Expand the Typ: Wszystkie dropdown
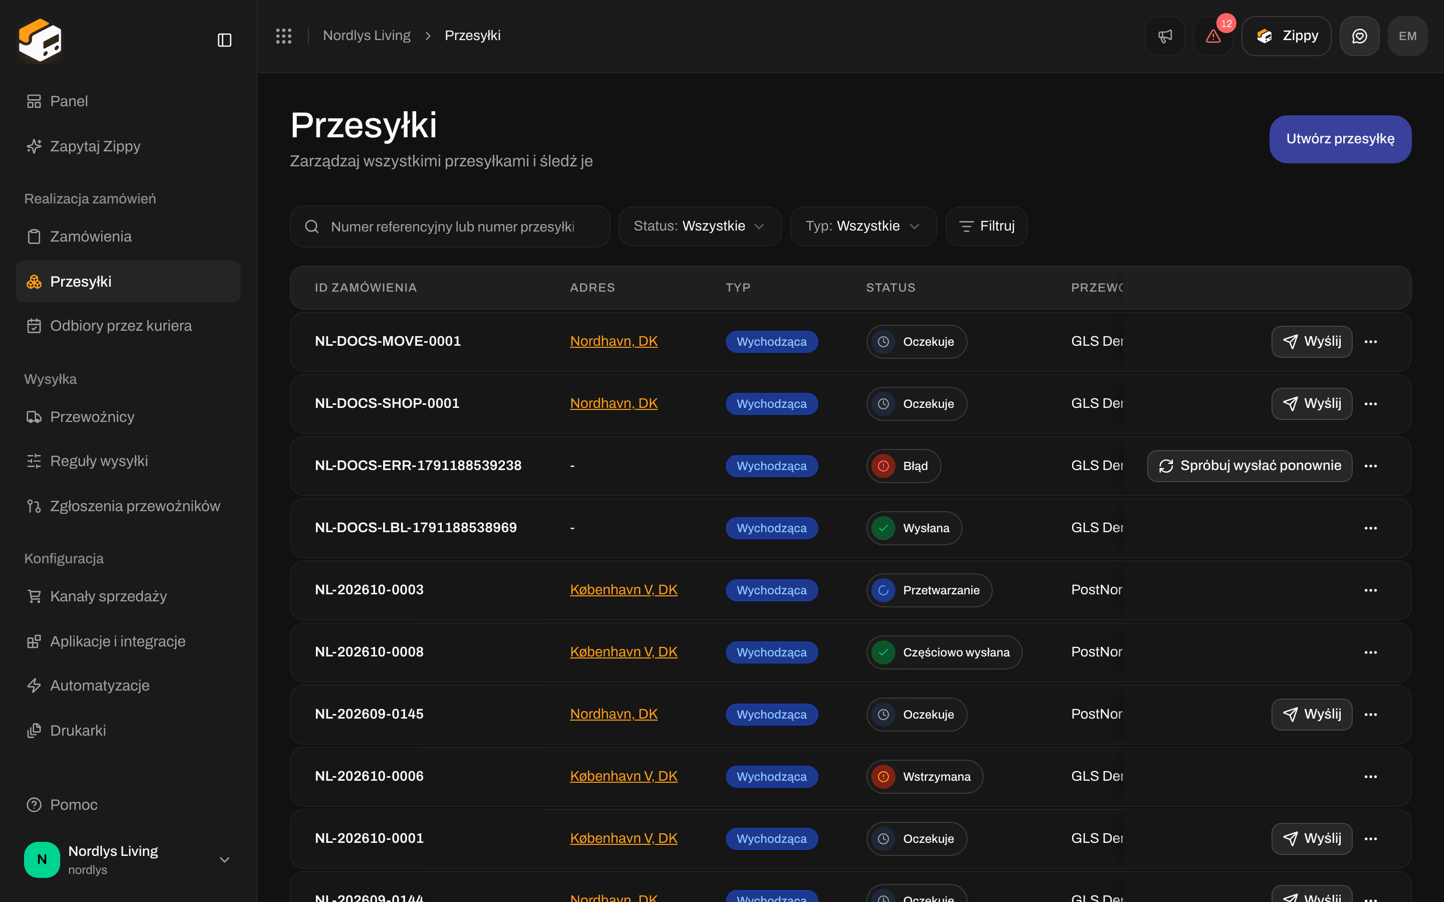The width and height of the screenshot is (1444, 902). click(863, 226)
